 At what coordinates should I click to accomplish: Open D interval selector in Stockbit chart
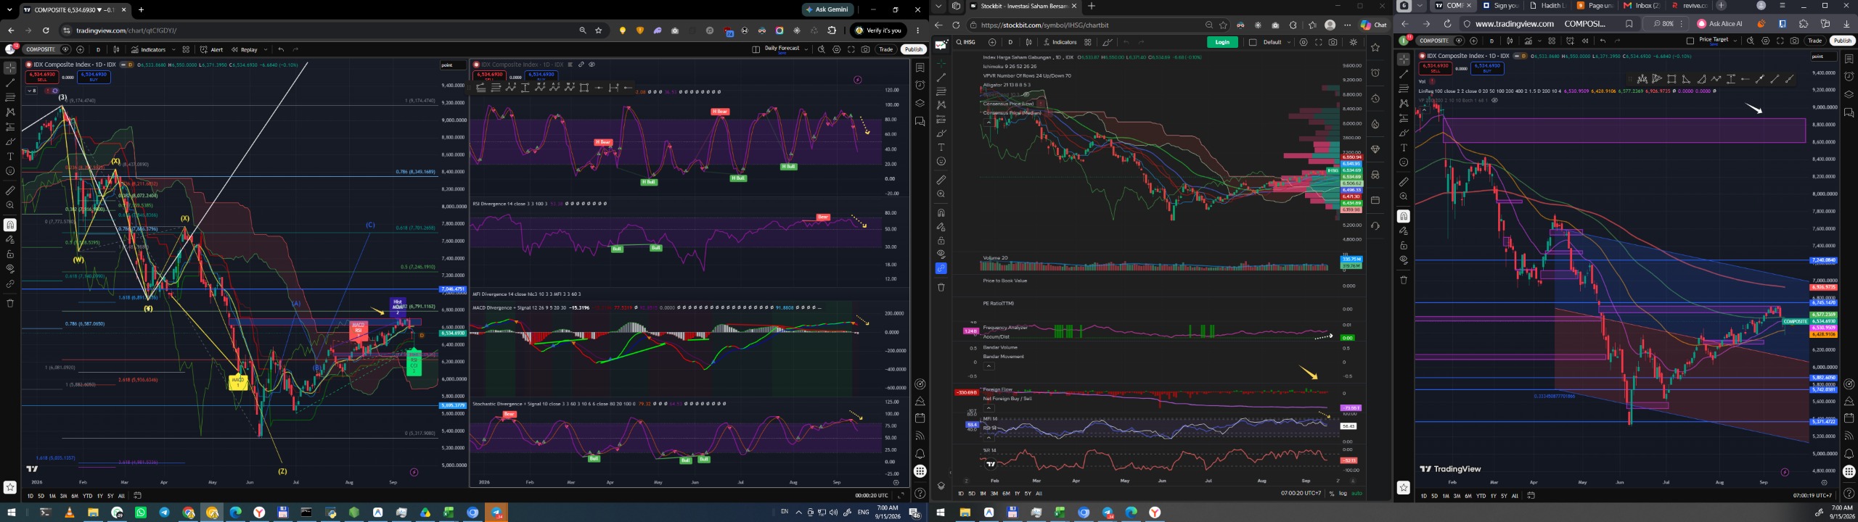1010,42
